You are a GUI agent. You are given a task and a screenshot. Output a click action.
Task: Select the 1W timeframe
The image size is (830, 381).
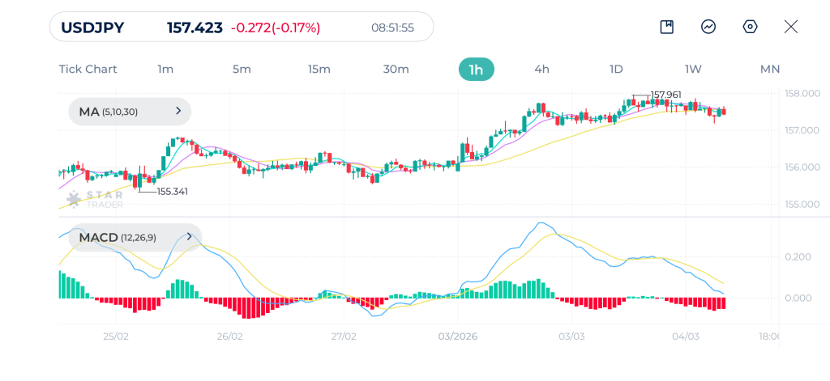coord(693,70)
